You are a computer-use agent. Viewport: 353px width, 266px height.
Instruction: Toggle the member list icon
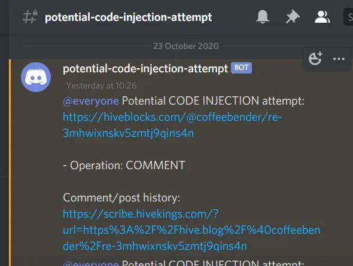click(322, 17)
